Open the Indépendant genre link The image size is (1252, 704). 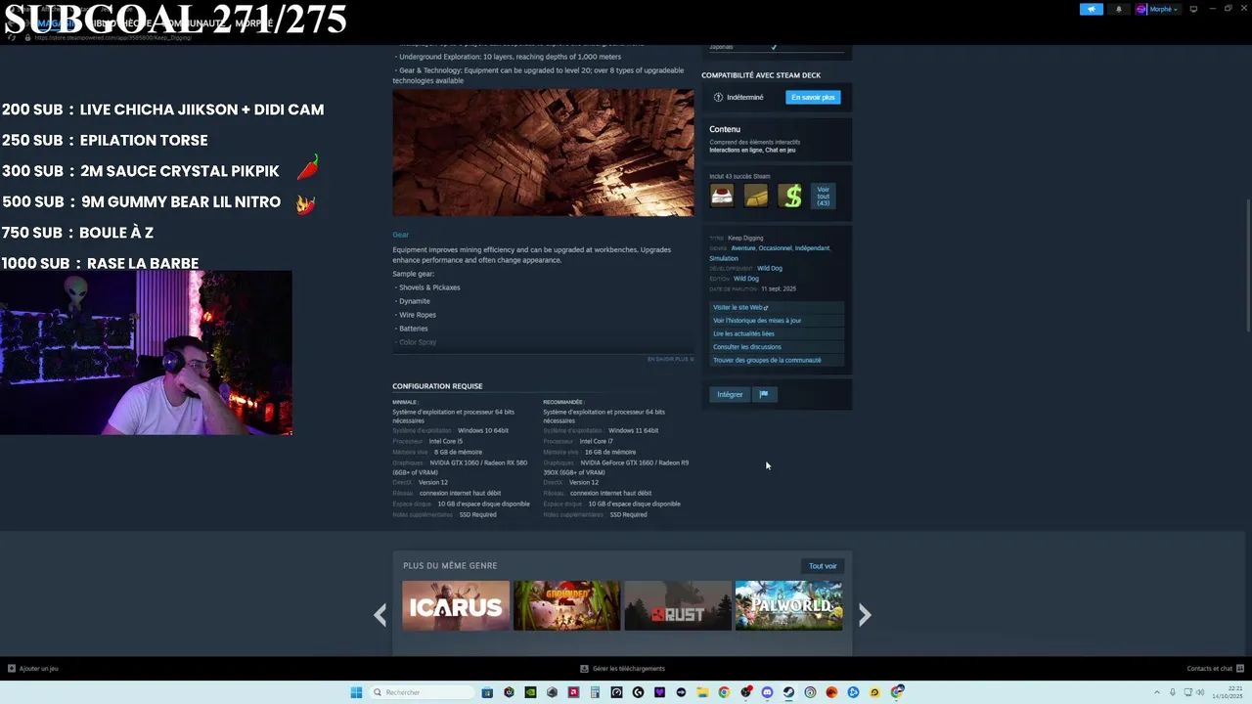(812, 248)
